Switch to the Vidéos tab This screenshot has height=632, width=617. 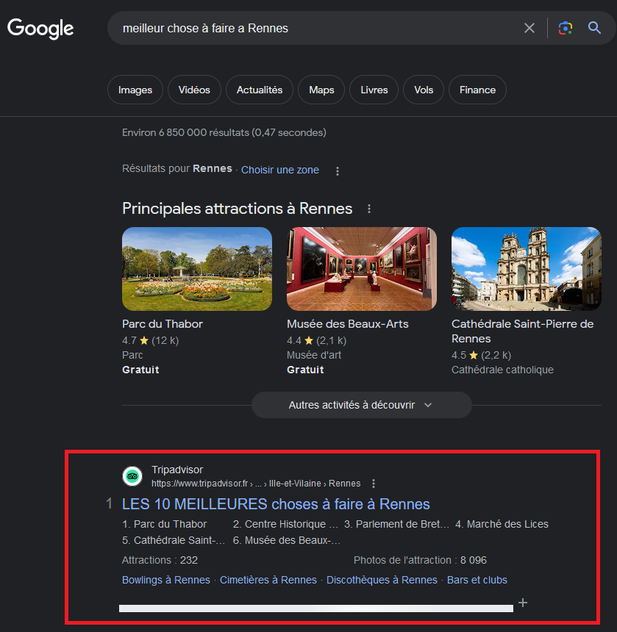(194, 90)
